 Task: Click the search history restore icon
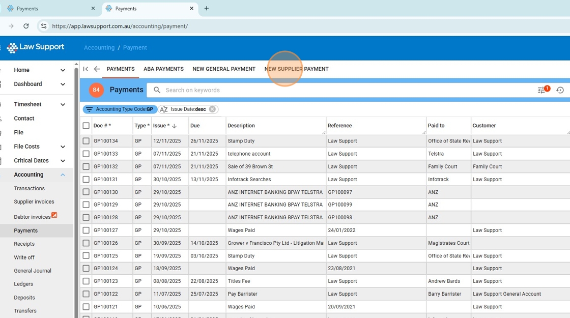coord(560,90)
